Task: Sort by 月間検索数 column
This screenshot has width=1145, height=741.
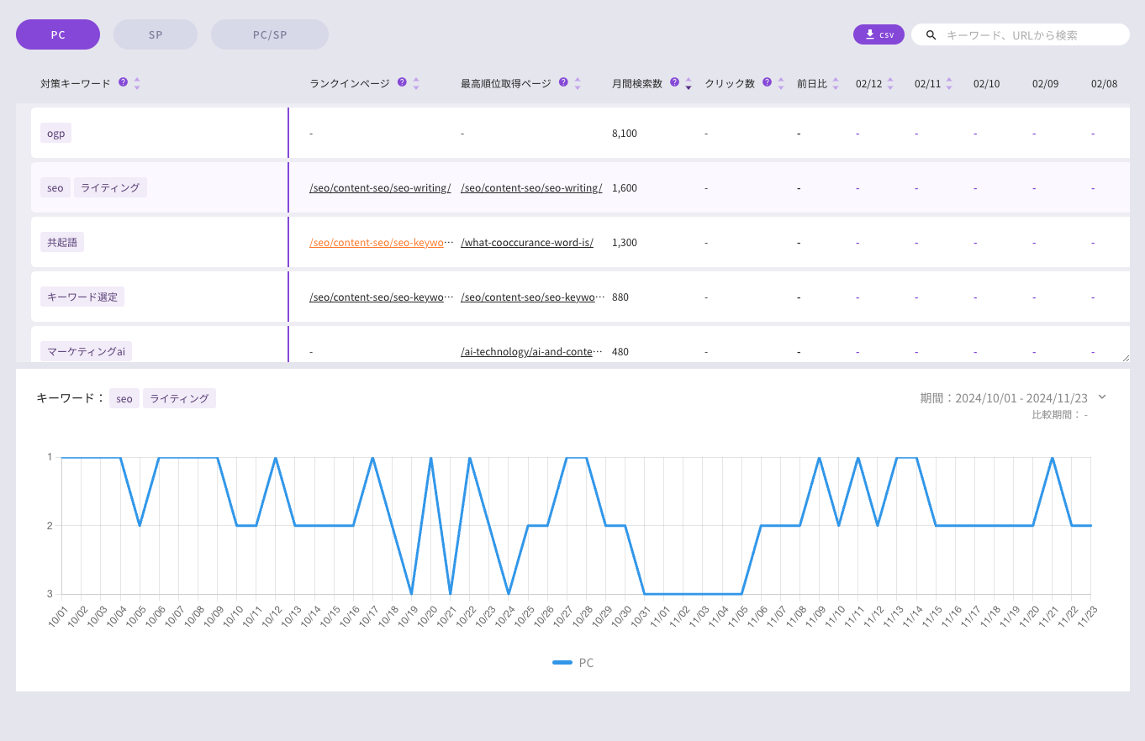Action: (689, 83)
